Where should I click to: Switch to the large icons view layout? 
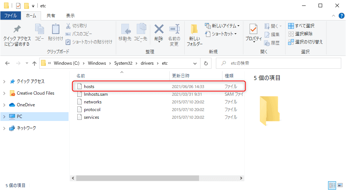pos(340,185)
